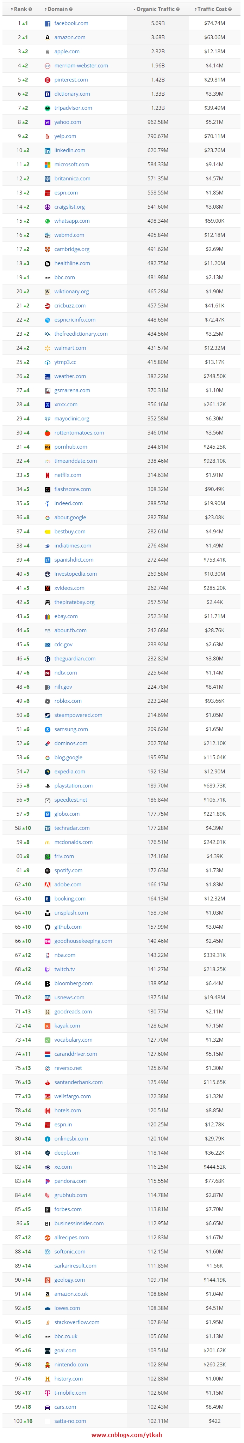244x1443 pixels.
Task: Click the steampowered.com Steam icon
Action: [x=48, y=715]
